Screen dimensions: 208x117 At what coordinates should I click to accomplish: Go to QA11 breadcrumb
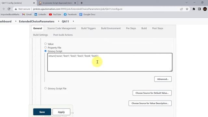coord(65,21)
